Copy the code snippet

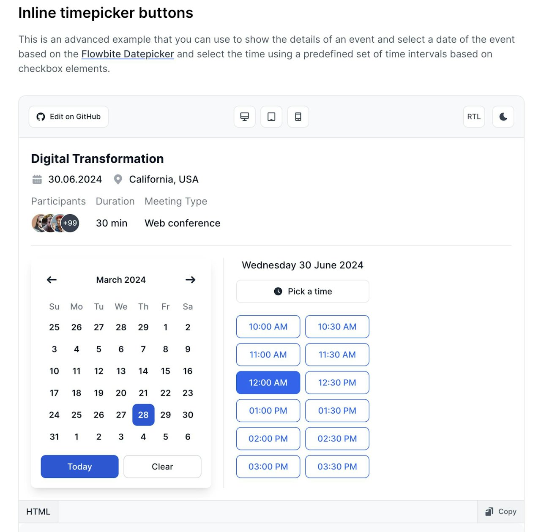(x=501, y=511)
